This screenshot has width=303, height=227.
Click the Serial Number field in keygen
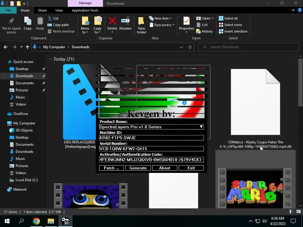point(151,149)
